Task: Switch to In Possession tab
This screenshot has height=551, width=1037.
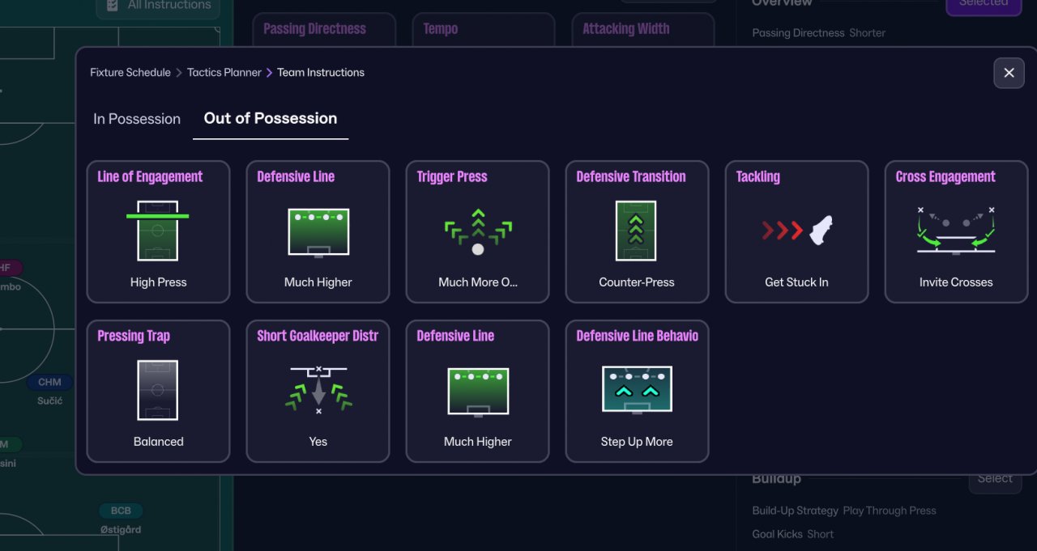Action: pyautogui.click(x=137, y=119)
